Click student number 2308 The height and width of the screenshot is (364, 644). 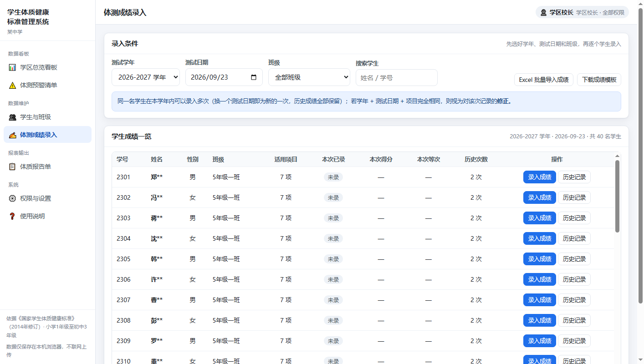coord(123,320)
